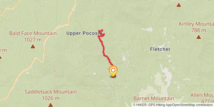Click the Upper Pocosin place label

click(84, 33)
